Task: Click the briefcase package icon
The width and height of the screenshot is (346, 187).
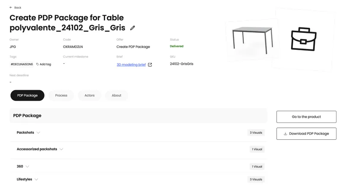Action: click(303, 39)
